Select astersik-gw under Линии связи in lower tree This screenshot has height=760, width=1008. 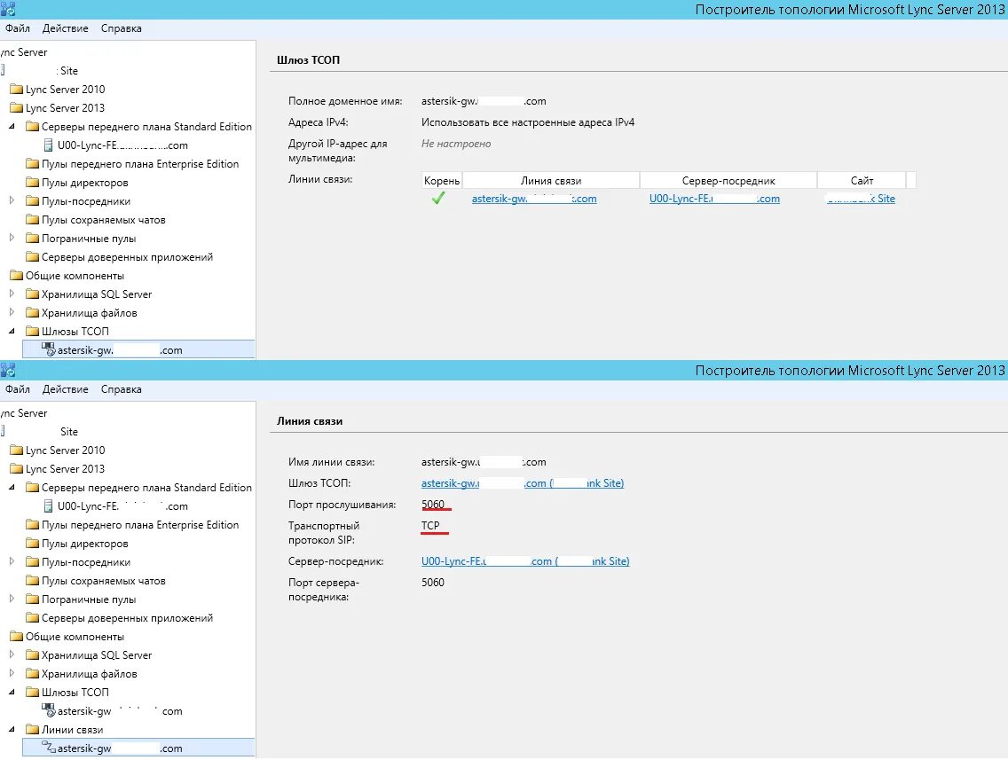pyautogui.click(x=138, y=748)
